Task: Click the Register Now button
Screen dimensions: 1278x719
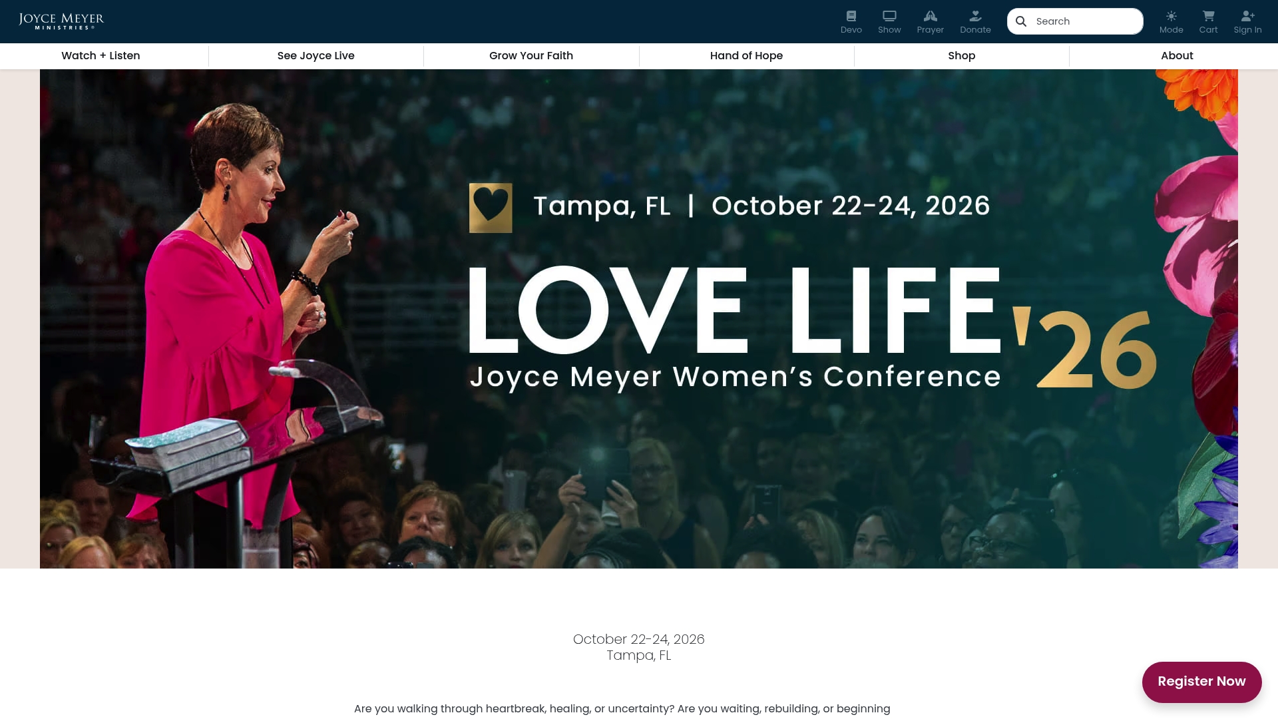Action: coord(1201,682)
